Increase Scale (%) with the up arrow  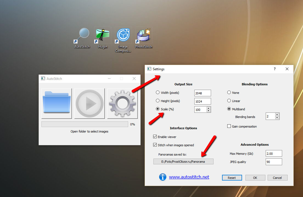(x=209, y=108)
